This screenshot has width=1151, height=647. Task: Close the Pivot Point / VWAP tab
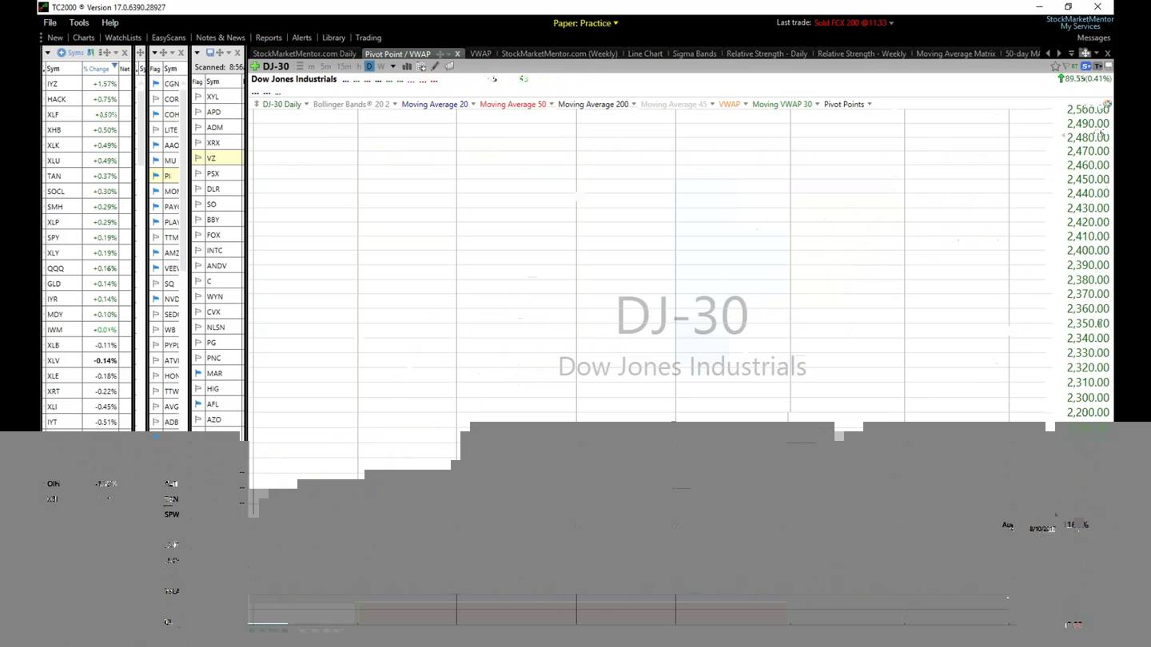pyautogui.click(x=457, y=54)
